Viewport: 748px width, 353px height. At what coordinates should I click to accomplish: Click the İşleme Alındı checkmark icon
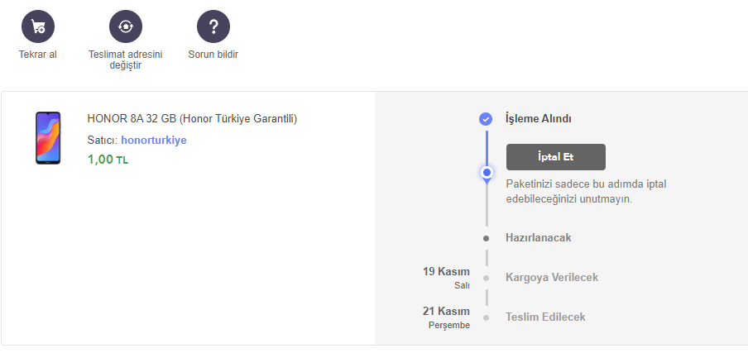(x=486, y=119)
